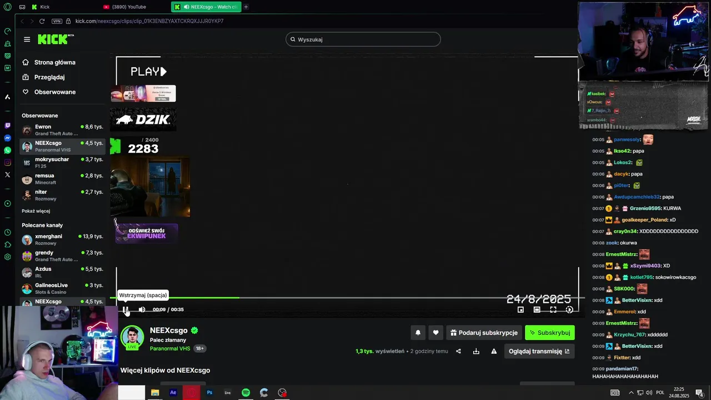The height and width of the screenshot is (400, 711).
Task: Open the Paranormal VHS category link
Action: [x=170, y=348]
